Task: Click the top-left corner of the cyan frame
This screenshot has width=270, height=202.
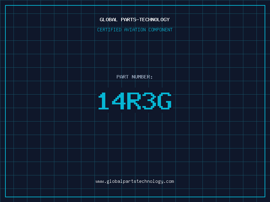Action: (5, 5)
